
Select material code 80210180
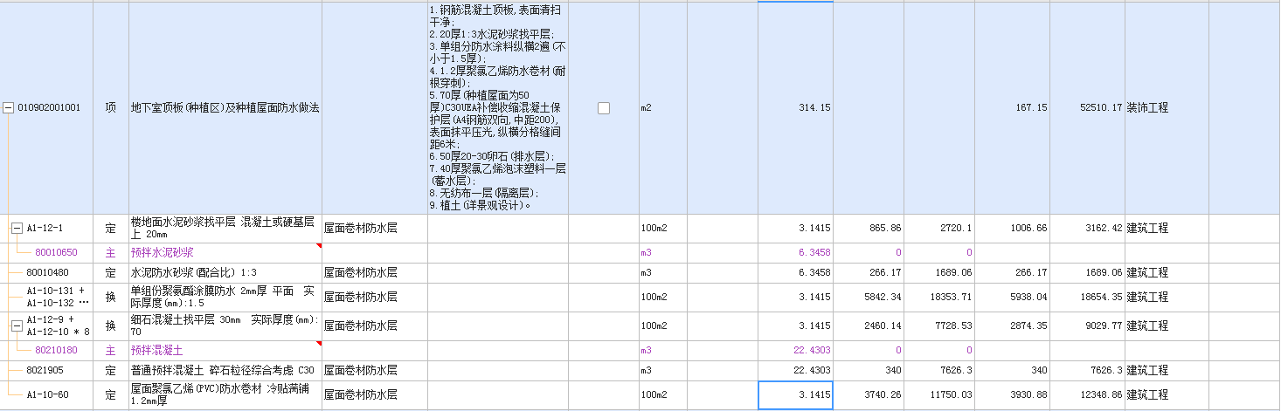tap(56, 350)
